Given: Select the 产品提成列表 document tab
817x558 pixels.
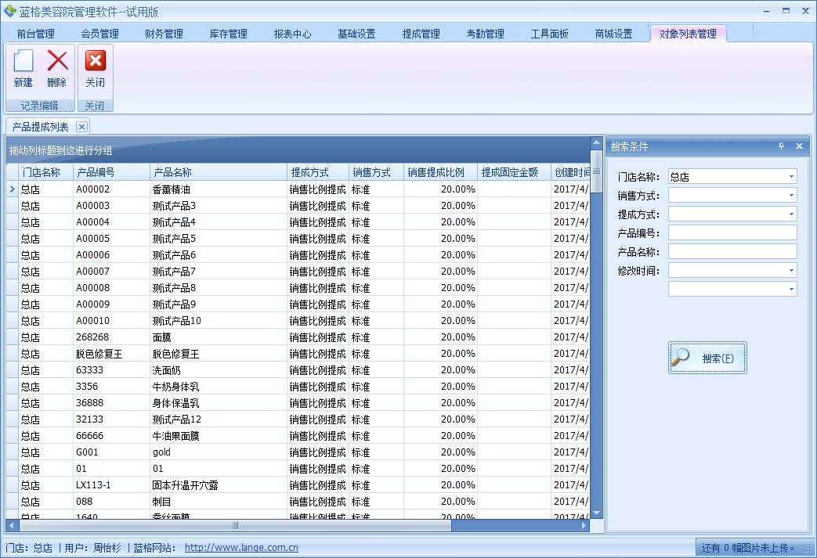Looking at the screenshot, I should [x=40, y=127].
